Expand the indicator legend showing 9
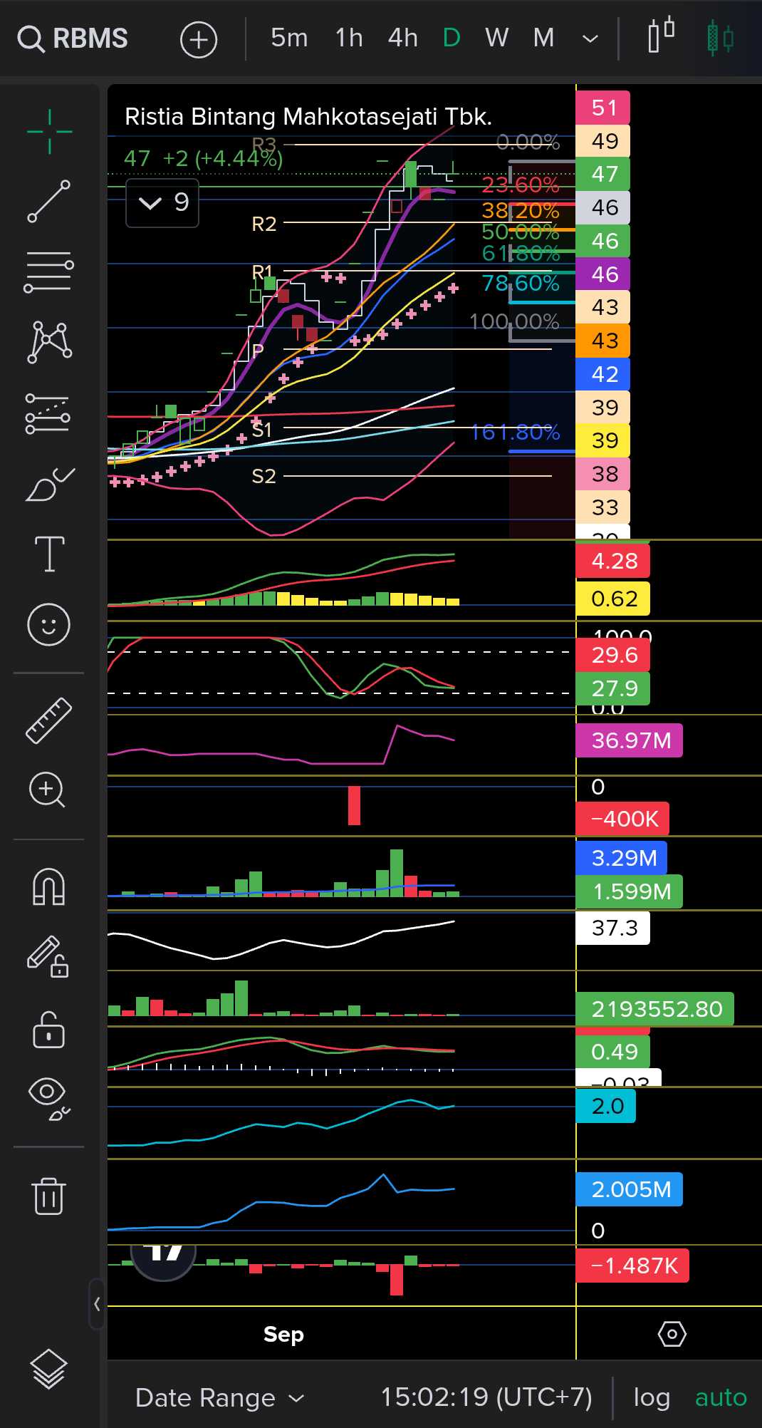762x1428 pixels. [162, 203]
